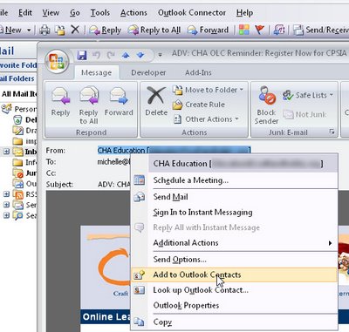
Task: Go to previous item with up arrow
Action: point(126,55)
